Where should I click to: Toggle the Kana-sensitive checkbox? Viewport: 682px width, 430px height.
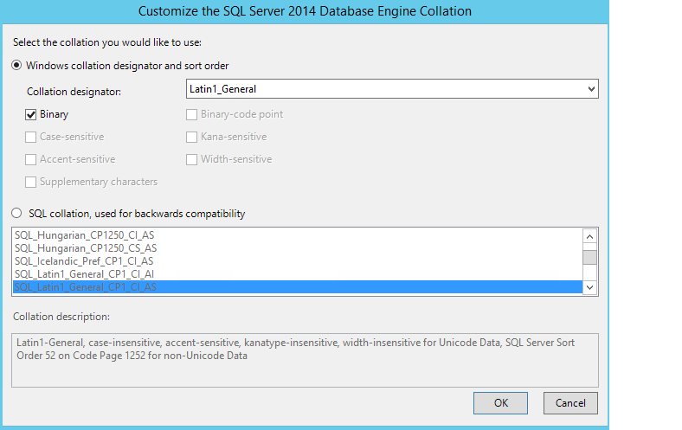click(191, 138)
